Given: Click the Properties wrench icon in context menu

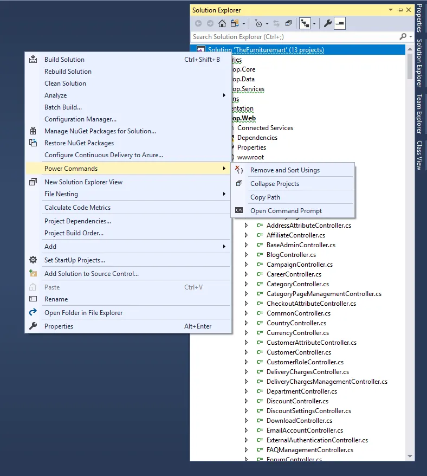Looking at the screenshot, I should click(x=33, y=326).
